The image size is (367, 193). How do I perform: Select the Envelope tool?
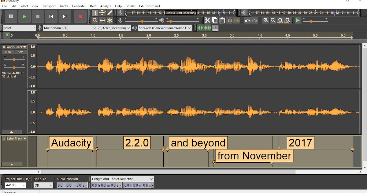point(102,13)
